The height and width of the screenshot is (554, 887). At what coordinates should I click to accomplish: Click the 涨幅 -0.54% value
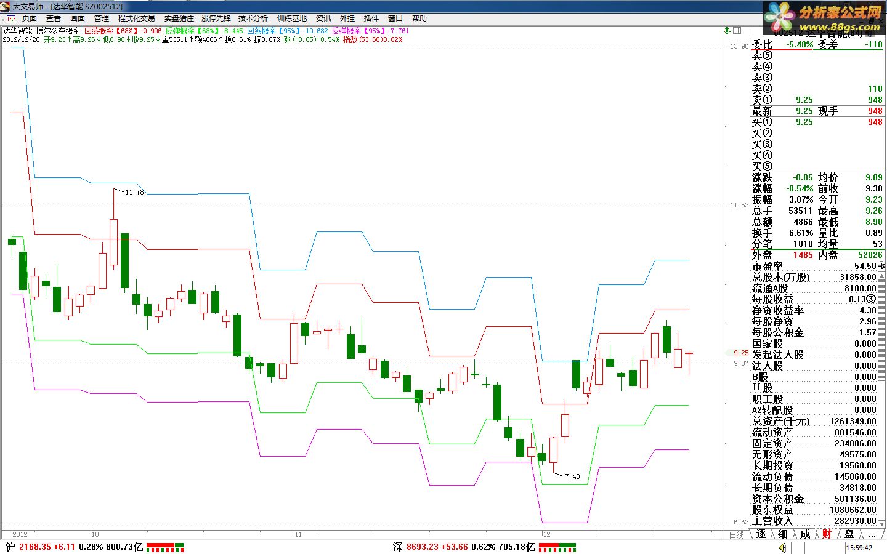coord(800,188)
